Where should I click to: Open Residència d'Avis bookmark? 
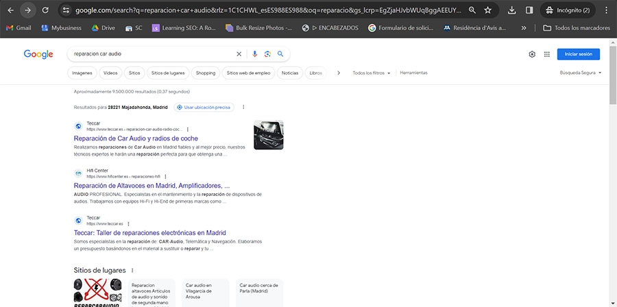[x=475, y=28]
